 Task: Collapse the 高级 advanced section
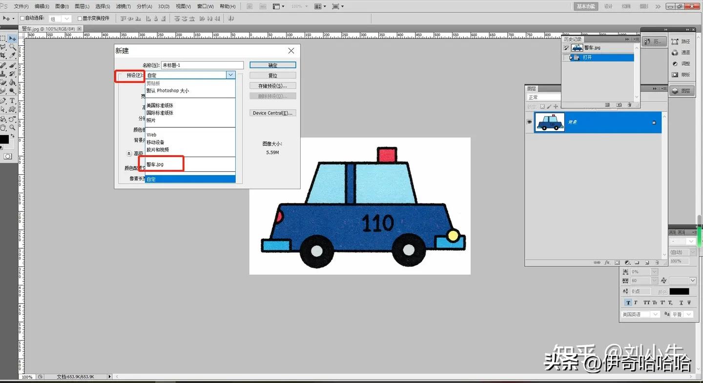[x=129, y=153]
